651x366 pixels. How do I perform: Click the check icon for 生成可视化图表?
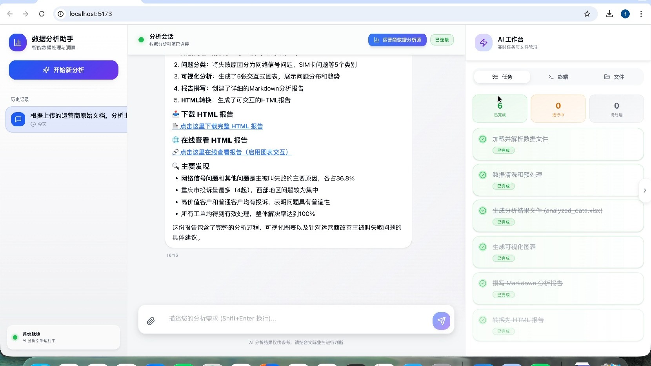(x=483, y=247)
